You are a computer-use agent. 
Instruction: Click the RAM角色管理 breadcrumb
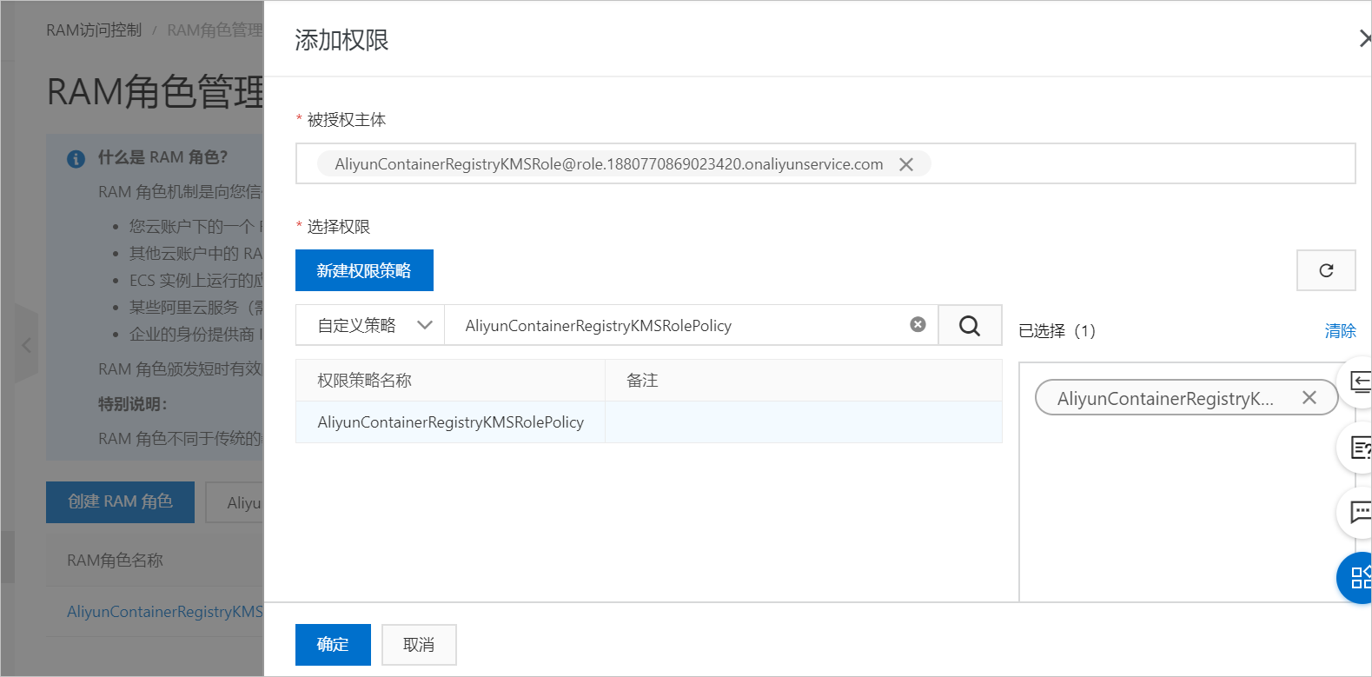(x=215, y=30)
